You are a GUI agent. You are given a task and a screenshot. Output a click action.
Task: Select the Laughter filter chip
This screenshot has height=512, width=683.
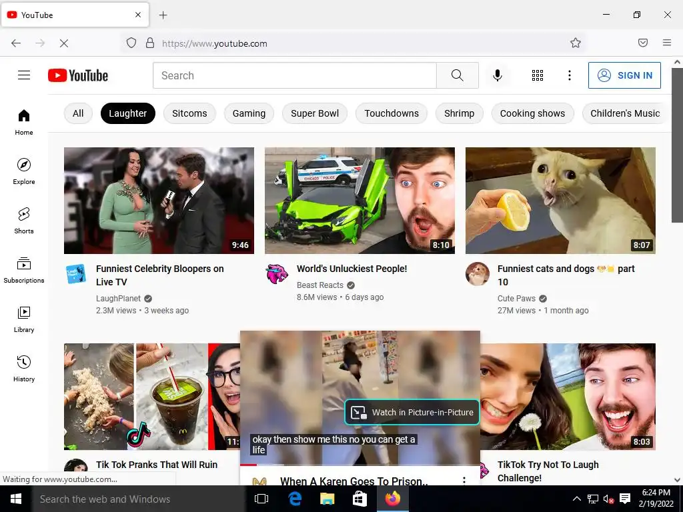click(x=127, y=113)
